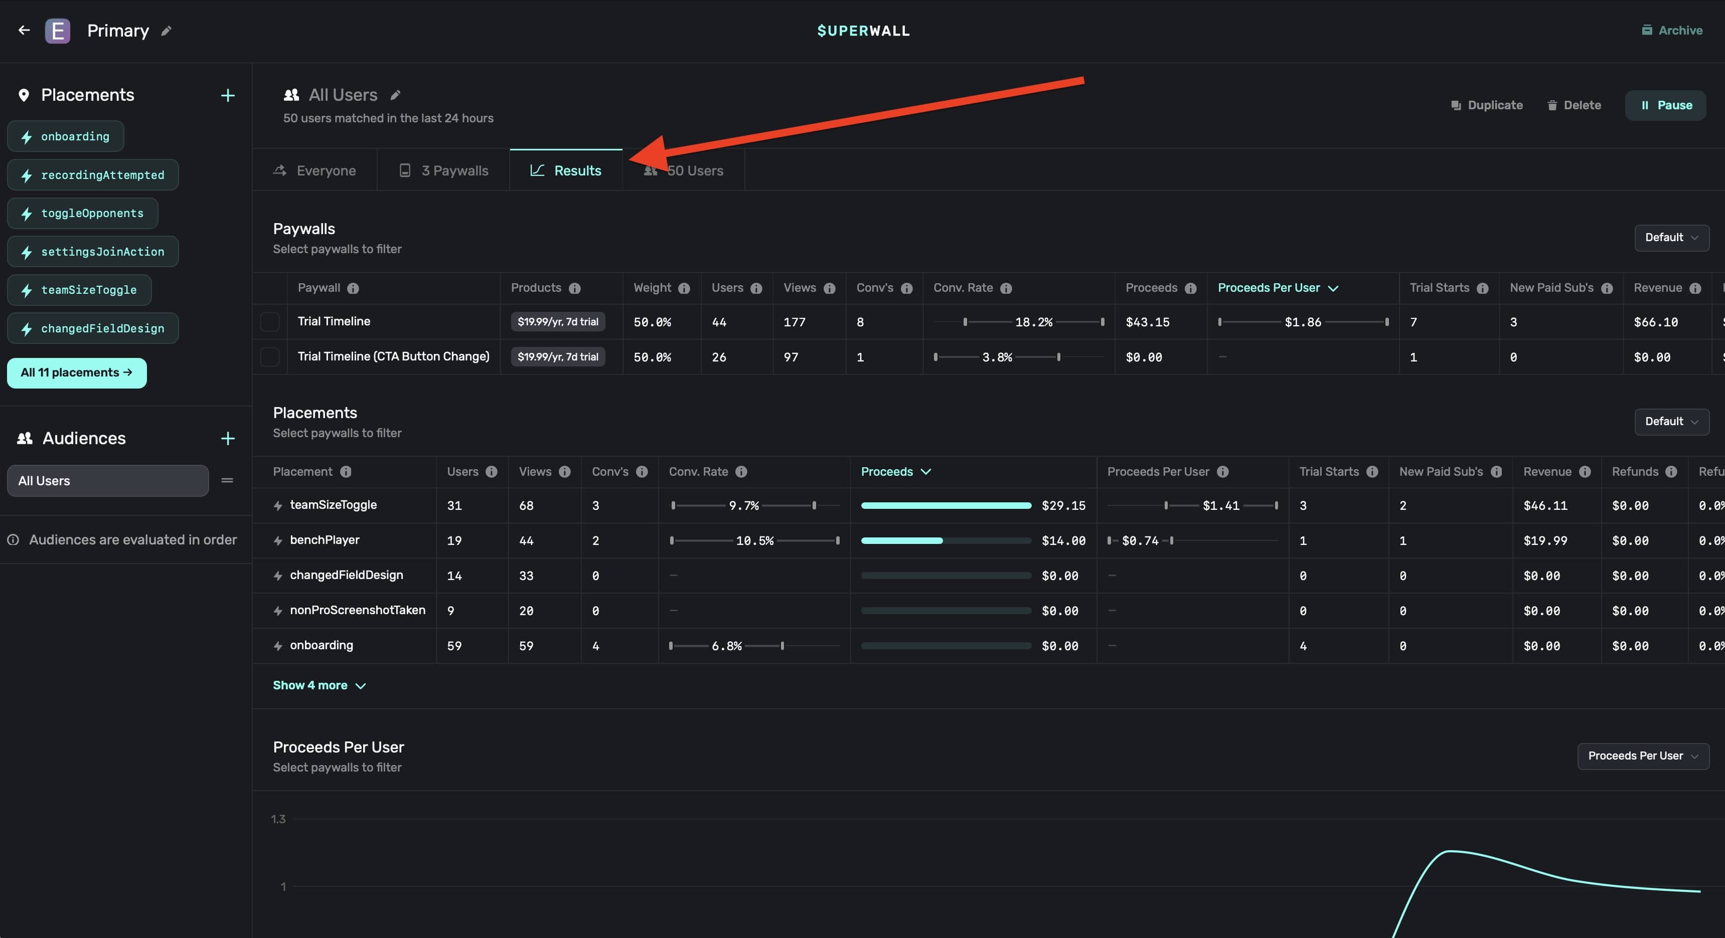Select the recordingAttempted placement chip
Viewport: 1725px width, 938px height.
click(93, 175)
